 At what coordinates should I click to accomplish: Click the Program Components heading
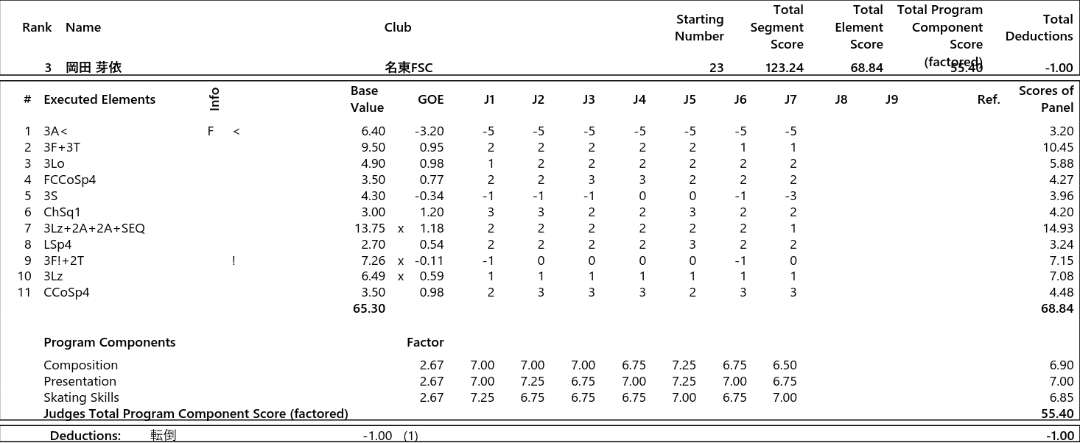pyautogui.click(x=109, y=342)
